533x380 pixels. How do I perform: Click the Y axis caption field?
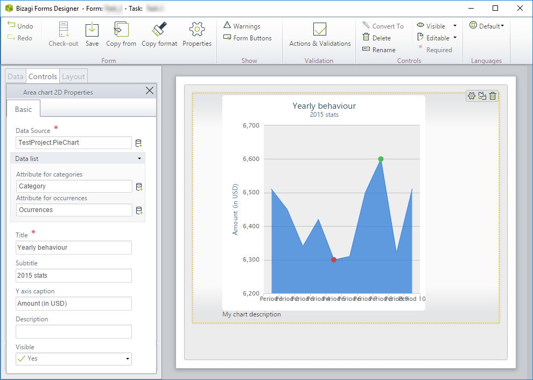coord(73,303)
